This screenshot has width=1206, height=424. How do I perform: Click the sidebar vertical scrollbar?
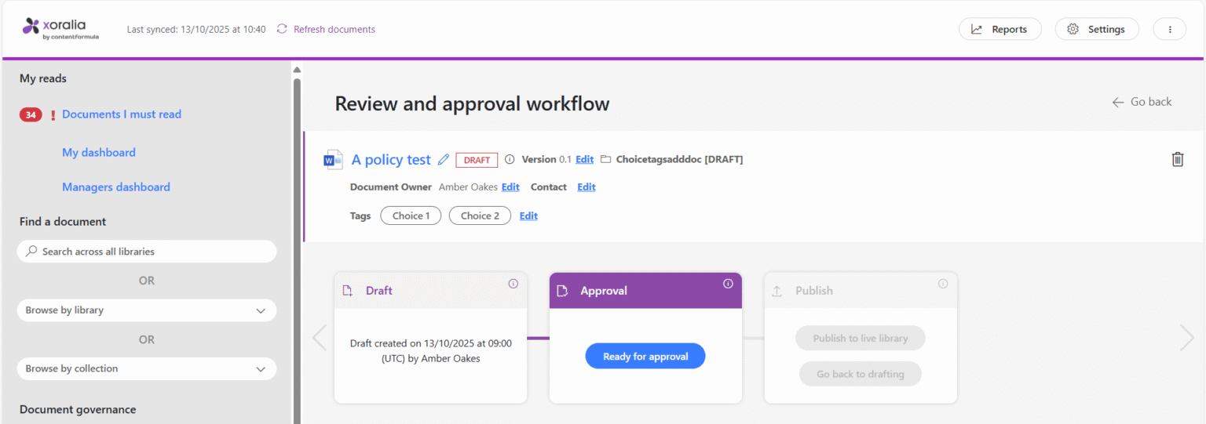pyautogui.click(x=297, y=235)
